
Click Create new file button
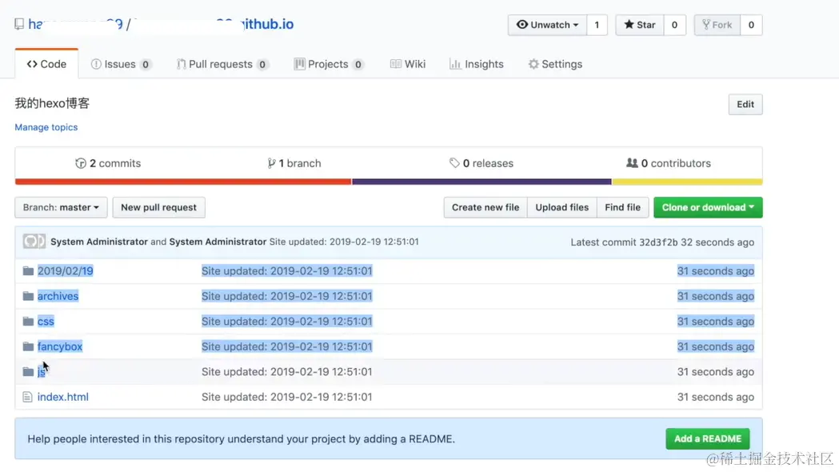point(485,208)
